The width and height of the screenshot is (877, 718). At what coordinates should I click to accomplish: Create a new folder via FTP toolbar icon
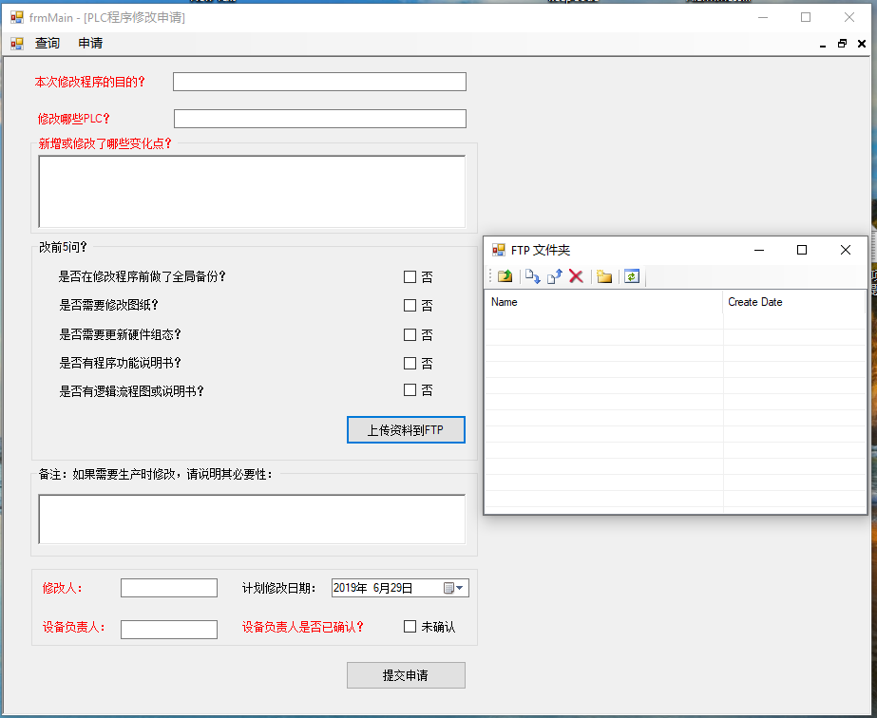tap(603, 276)
